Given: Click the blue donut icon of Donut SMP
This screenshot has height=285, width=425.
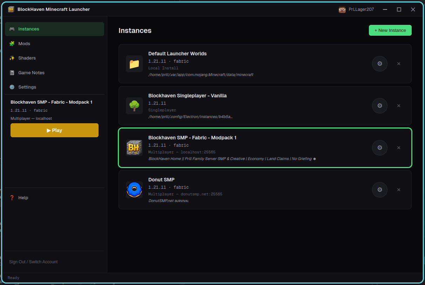Looking at the screenshot, I should click(134, 190).
